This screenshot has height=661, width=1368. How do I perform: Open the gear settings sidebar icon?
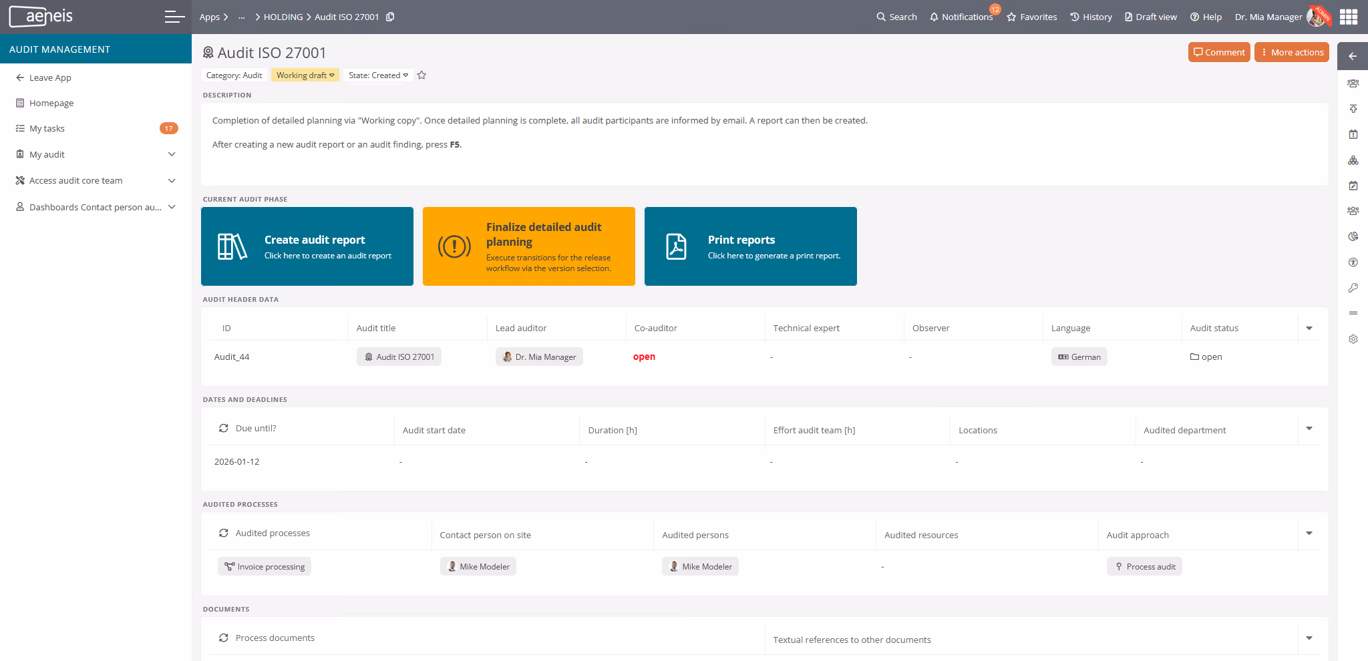[1353, 339]
